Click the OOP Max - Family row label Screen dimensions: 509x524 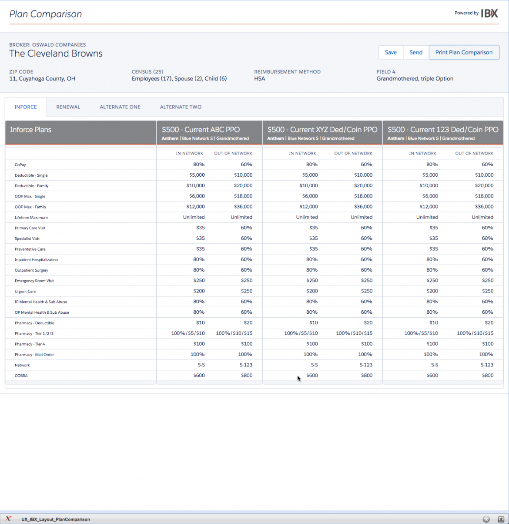click(30, 207)
